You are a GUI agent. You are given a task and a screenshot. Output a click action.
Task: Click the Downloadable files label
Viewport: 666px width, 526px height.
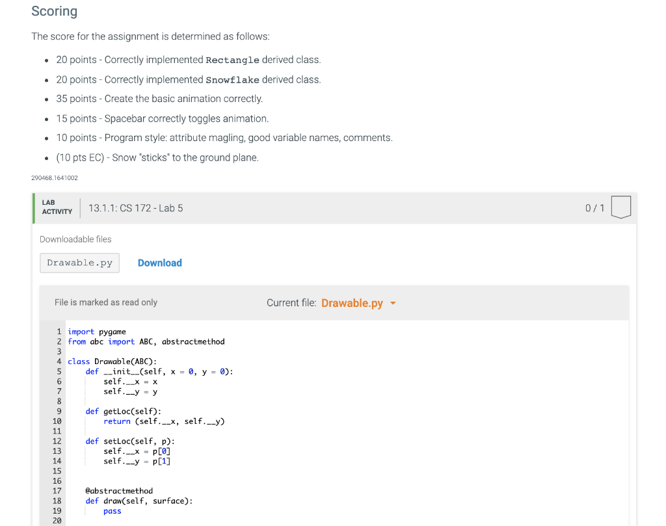tap(75, 239)
